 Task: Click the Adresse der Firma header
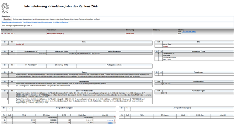pos(198,51)
